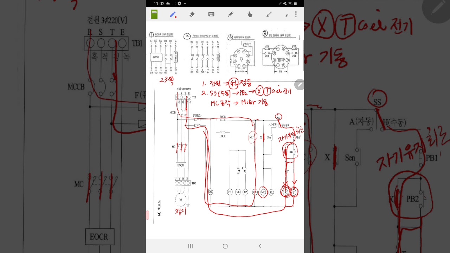The height and width of the screenshot is (253, 450).
Task: Open Android recent apps button
Action: 190,246
